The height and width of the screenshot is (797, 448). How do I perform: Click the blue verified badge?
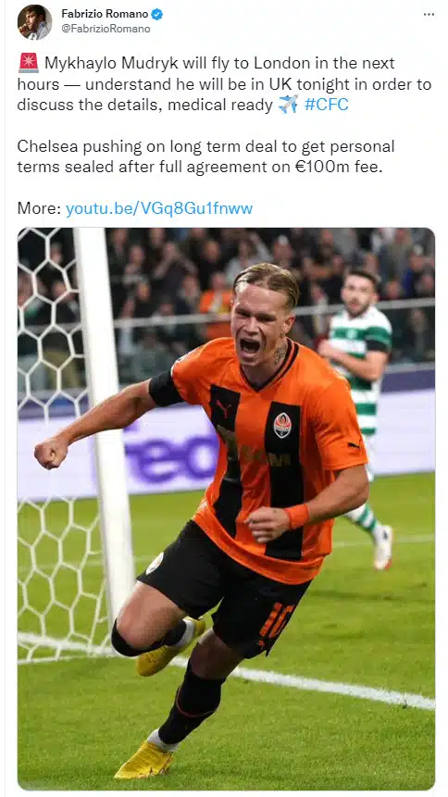tap(157, 14)
